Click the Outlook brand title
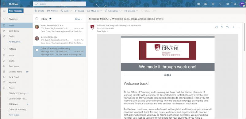 click(13, 4)
